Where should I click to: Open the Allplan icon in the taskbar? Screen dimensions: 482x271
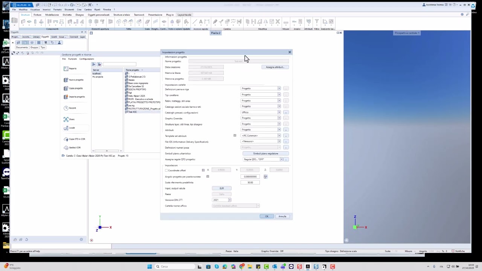click(308, 266)
